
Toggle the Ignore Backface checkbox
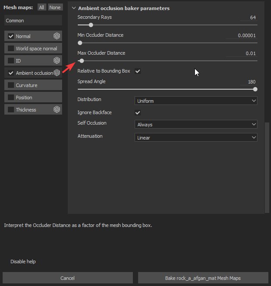(x=138, y=112)
